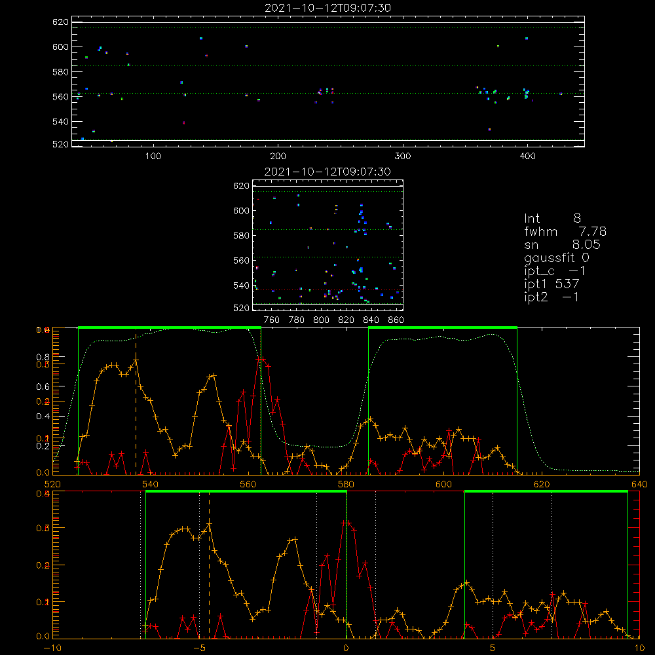Click x-axis tick label 400 in top plot
Screen dimensions: 655x655
(x=527, y=157)
